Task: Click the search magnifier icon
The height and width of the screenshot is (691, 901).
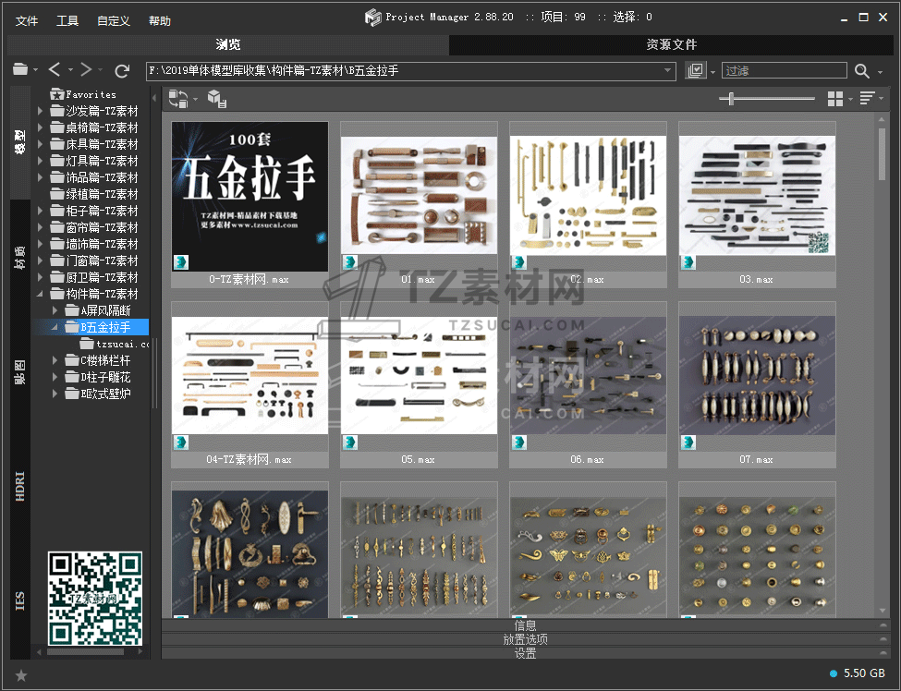Action: click(x=861, y=71)
